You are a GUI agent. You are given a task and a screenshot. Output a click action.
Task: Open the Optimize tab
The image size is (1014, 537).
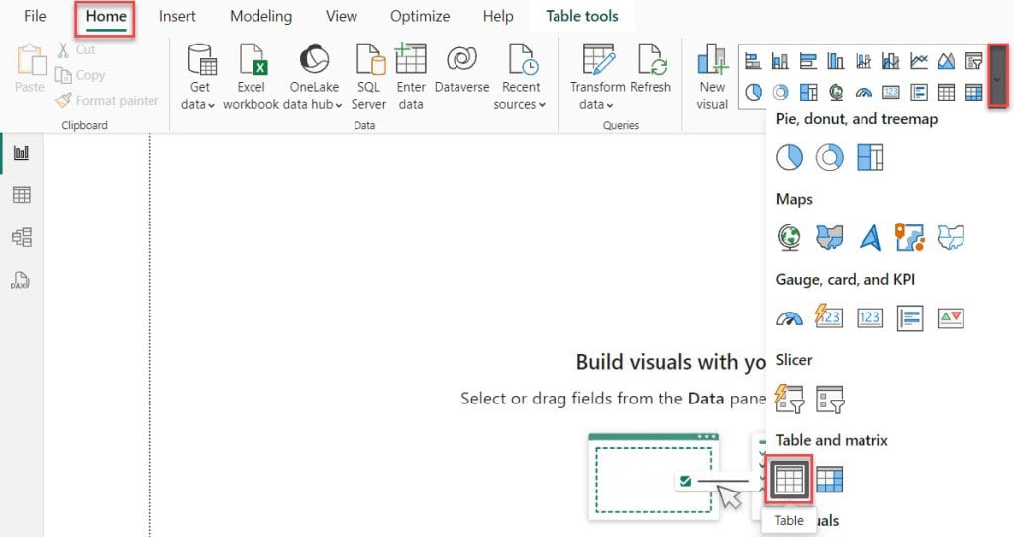[420, 16]
